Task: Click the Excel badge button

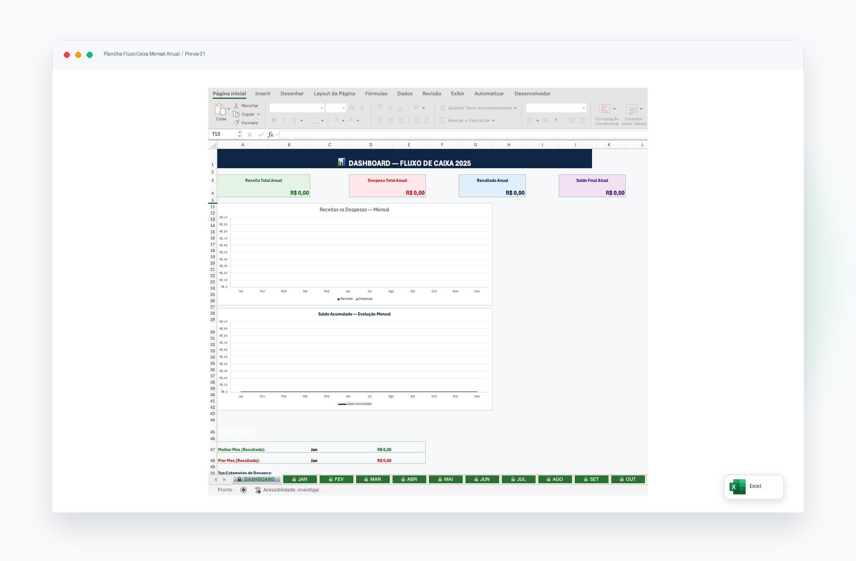Action: (x=754, y=487)
